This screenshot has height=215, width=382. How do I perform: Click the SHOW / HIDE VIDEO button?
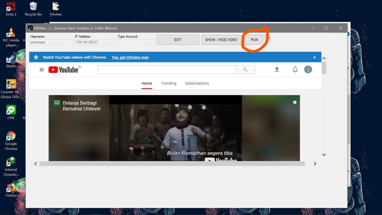[x=221, y=40]
